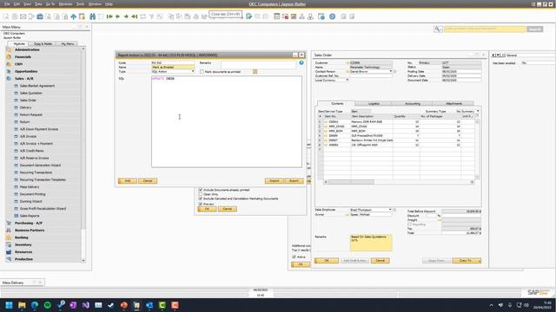Click Cancel in the Report Action window
The width and height of the screenshot is (556, 312).
[148, 181]
